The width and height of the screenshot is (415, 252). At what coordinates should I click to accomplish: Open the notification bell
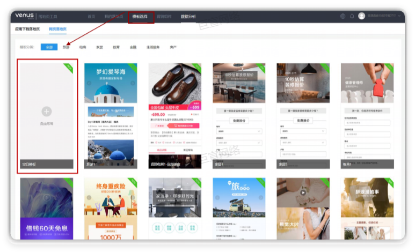coord(352,16)
